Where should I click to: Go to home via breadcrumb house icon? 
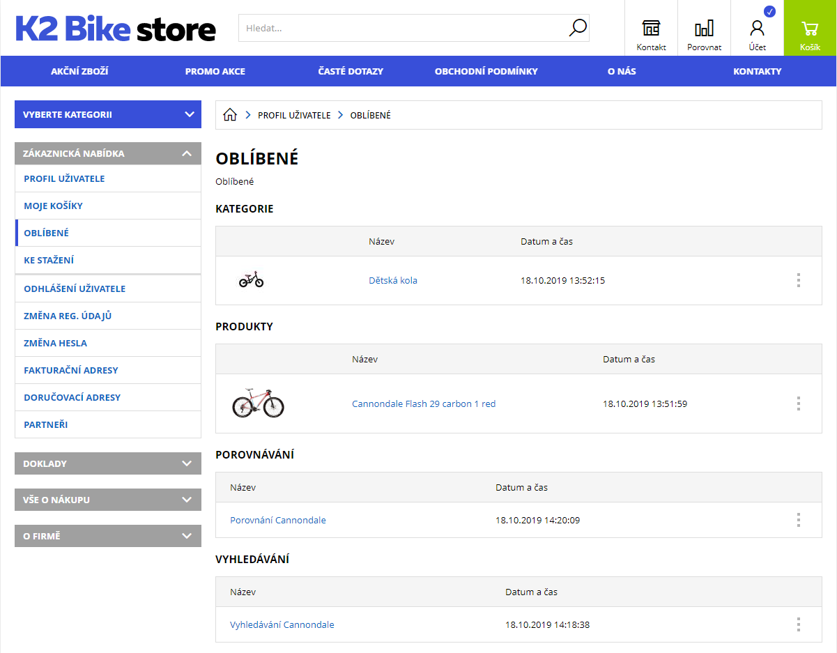click(x=230, y=115)
